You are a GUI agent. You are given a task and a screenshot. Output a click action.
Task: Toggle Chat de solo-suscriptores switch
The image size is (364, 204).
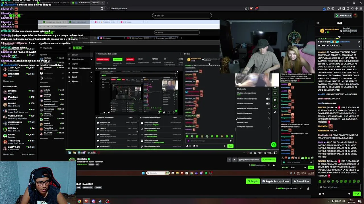(x=268, y=99)
